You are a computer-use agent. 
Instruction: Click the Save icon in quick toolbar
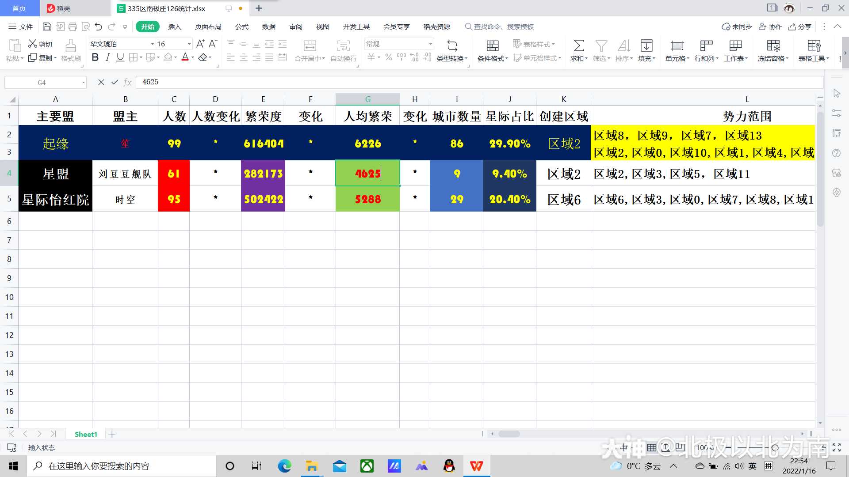click(47, 26)
